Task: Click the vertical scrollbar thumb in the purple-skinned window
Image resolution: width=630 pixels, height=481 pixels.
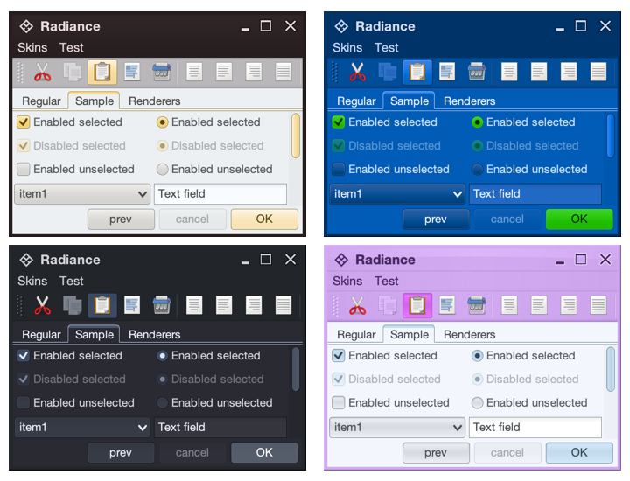Action: tap(611, 369)
